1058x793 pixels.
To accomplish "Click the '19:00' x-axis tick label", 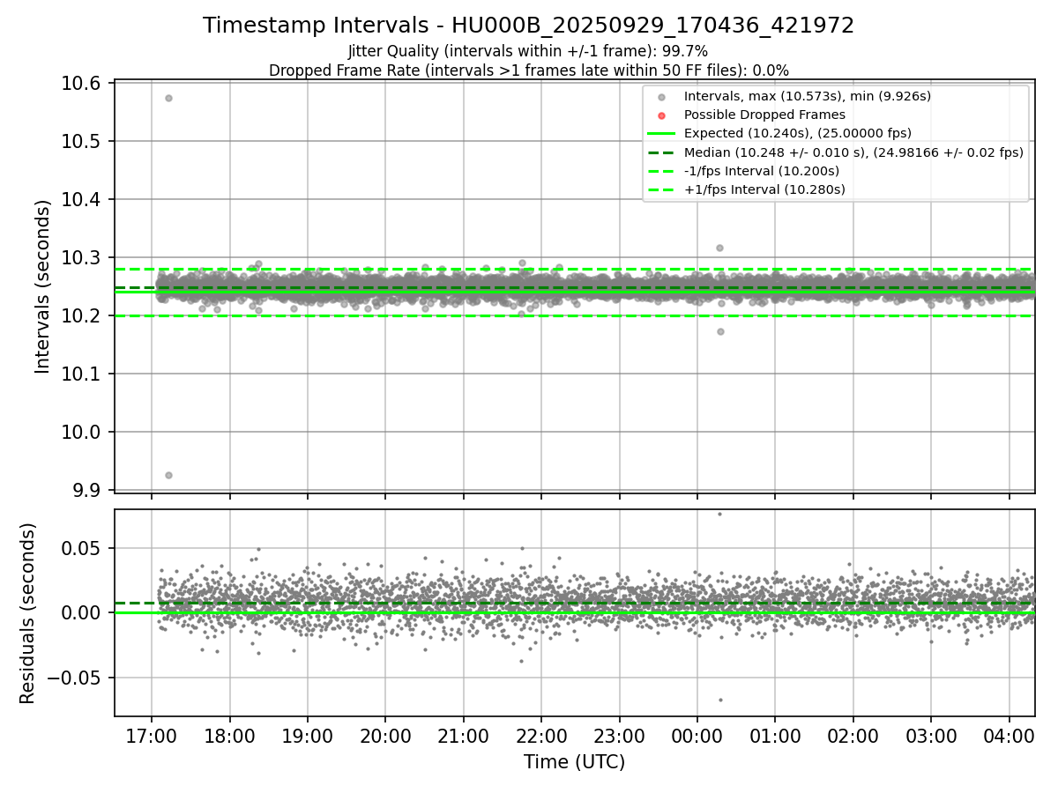I will 307,736.
